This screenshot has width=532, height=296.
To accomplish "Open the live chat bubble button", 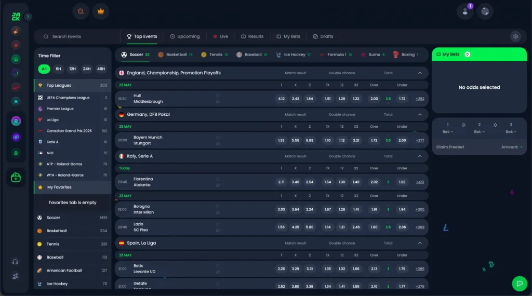I will click(520, 284).
